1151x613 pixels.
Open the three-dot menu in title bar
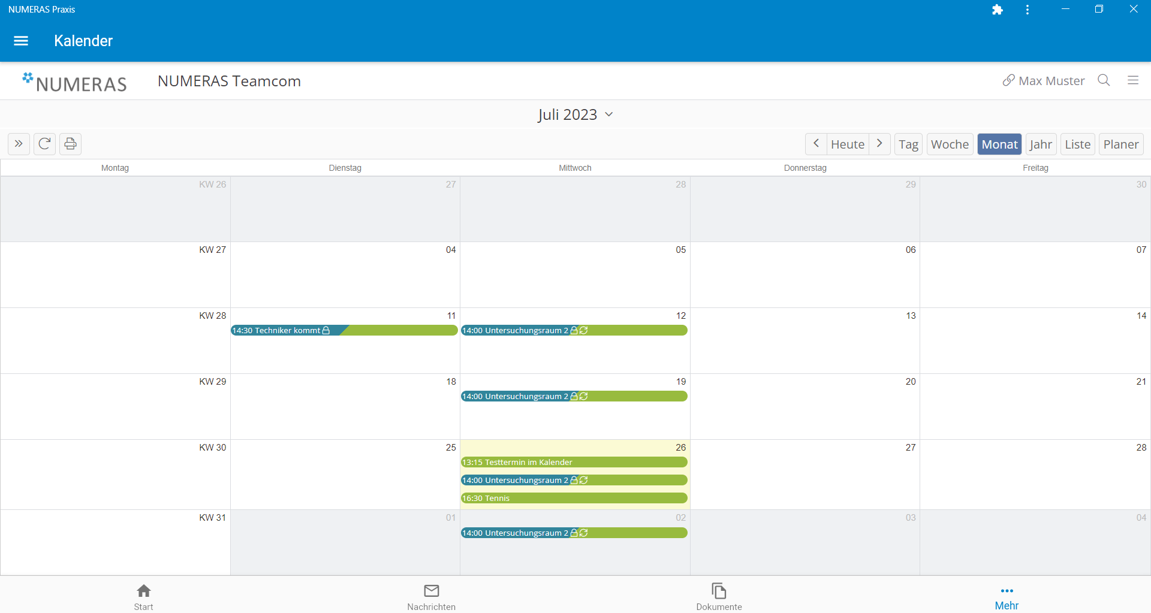[1027, 9]
